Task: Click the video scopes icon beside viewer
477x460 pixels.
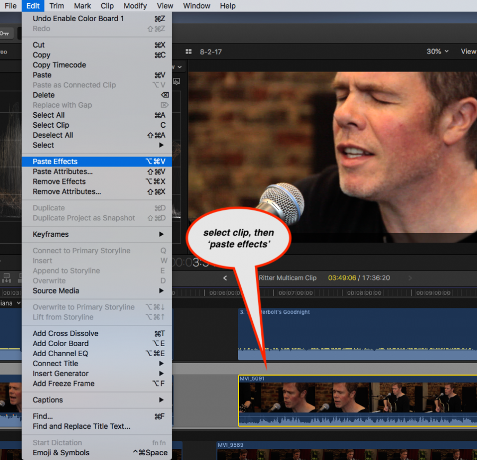Action: coord(176,81)
